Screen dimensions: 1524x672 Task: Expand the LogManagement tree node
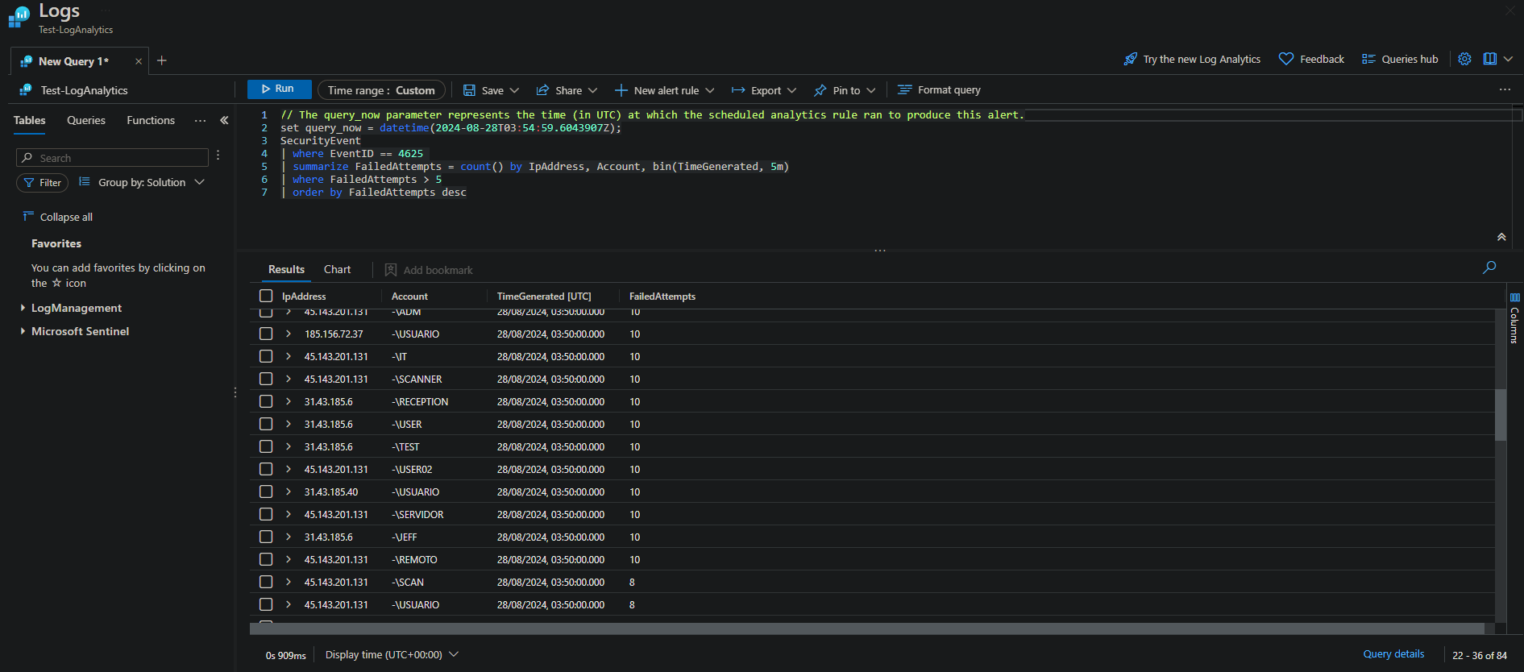coord(23,308)
